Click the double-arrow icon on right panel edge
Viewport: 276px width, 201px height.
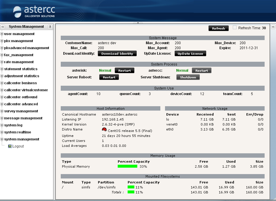273,27
